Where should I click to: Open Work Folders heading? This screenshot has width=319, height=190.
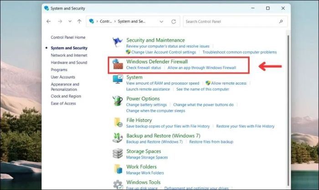[142, 167]
